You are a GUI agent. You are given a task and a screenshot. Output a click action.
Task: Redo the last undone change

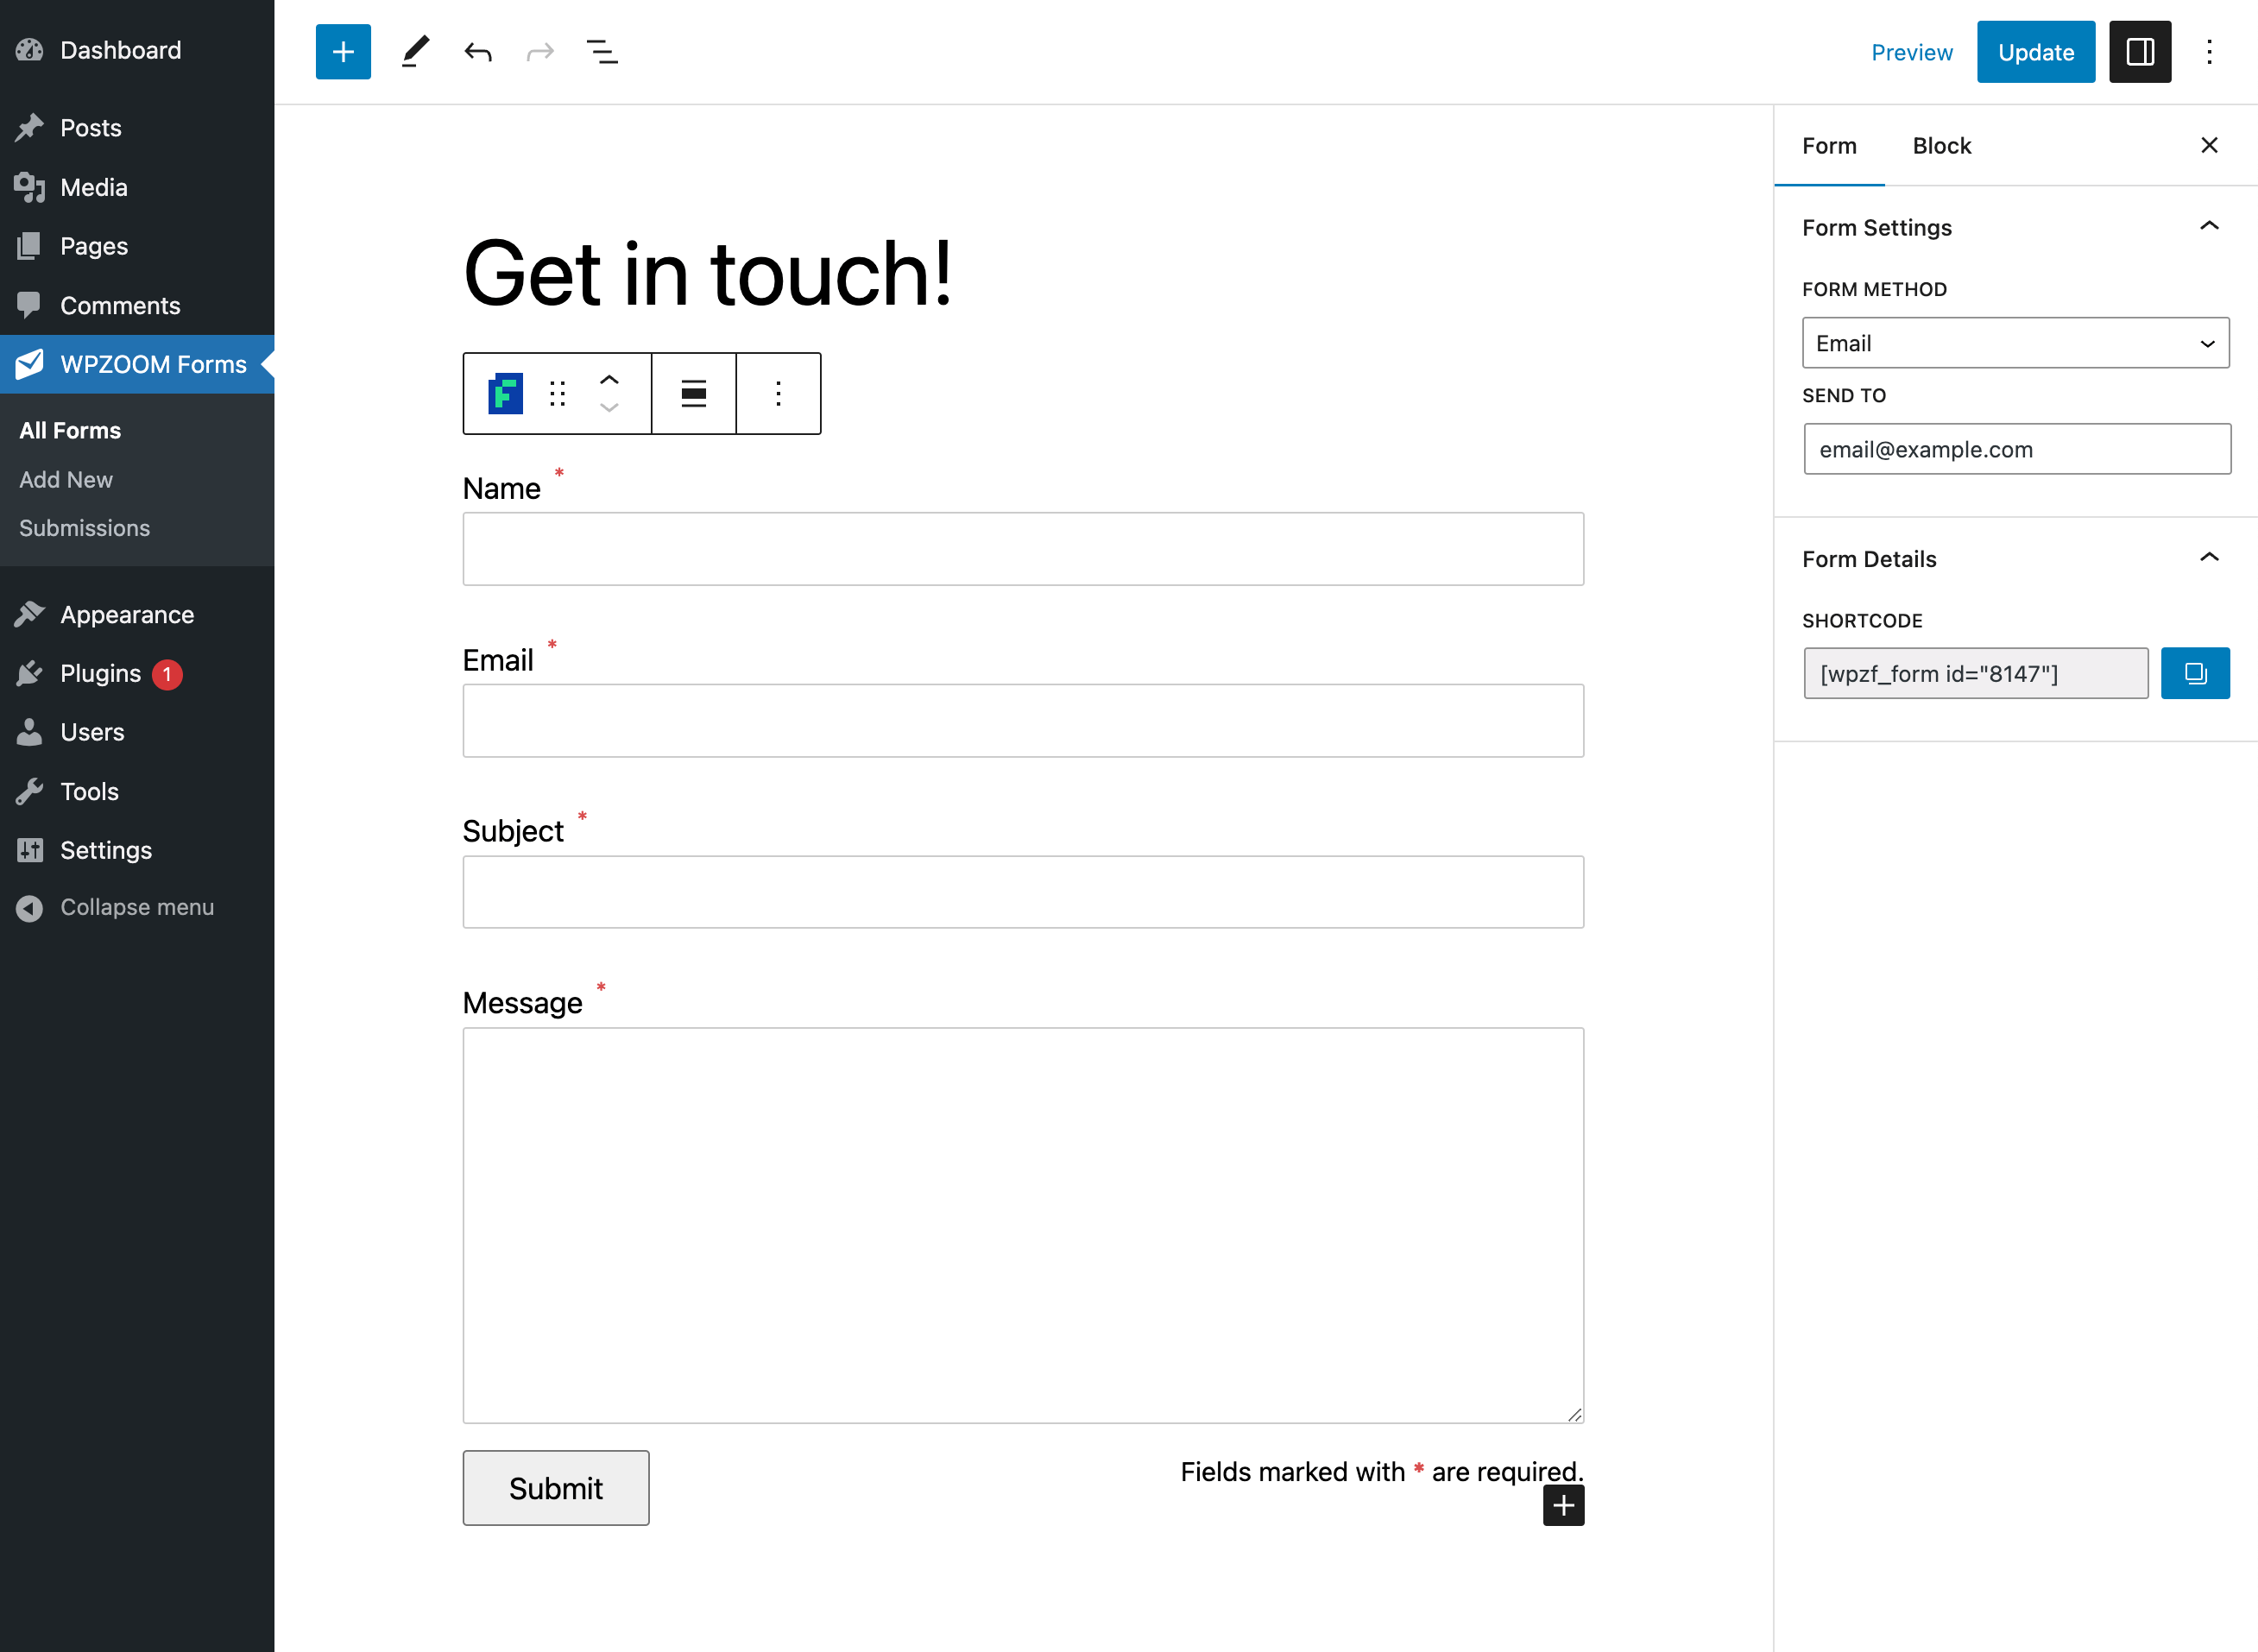point(540,52)
